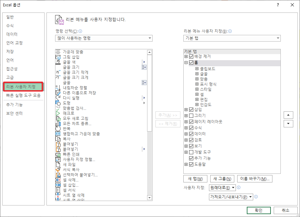Go to the 언어 교정 category
300x217 pixels.
click(23, 43)
